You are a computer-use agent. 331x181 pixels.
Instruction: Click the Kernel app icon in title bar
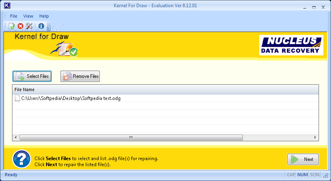[x=7, y=6]
